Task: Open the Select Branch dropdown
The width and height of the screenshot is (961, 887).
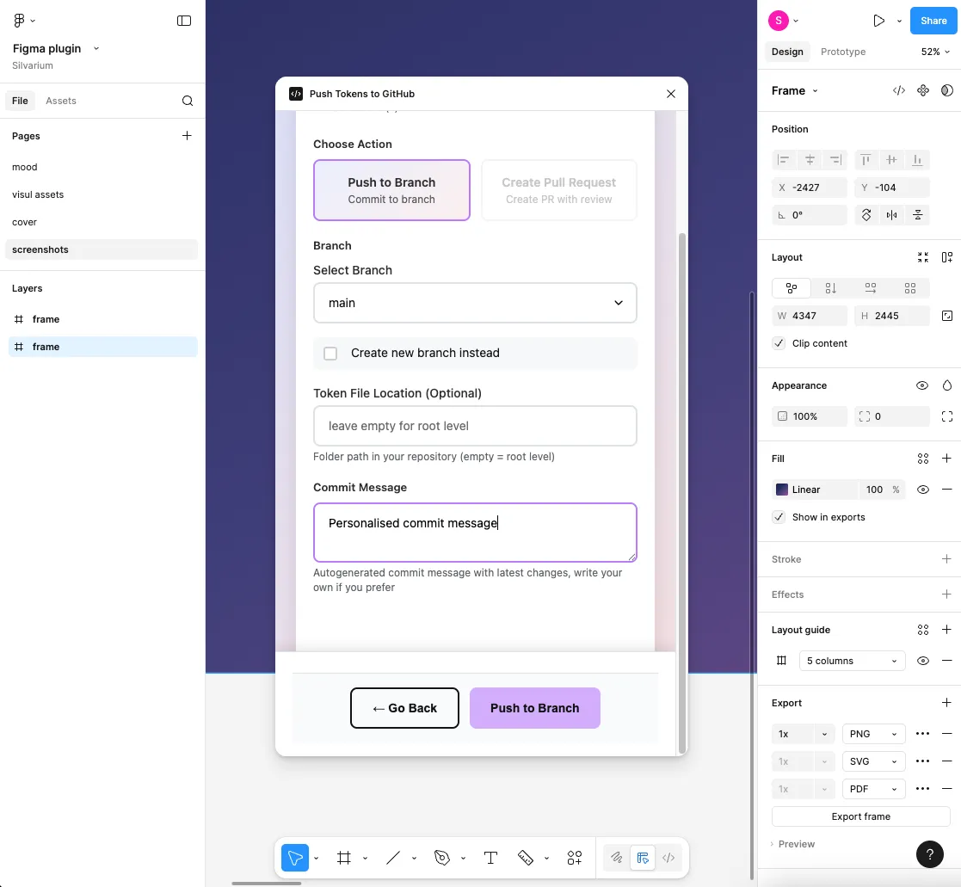Action: click(x=475, y=303)
